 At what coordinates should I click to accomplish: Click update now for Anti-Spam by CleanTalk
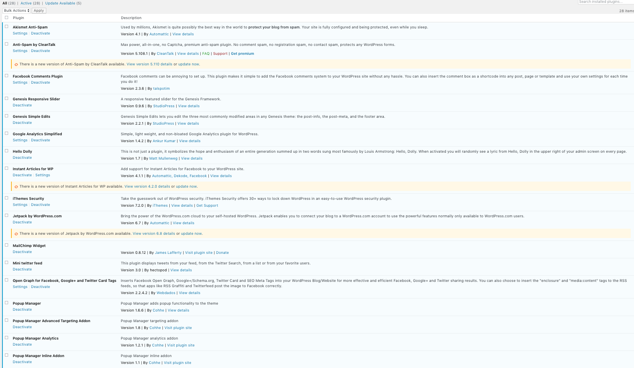pyautogui.click(x=189, y=64)
